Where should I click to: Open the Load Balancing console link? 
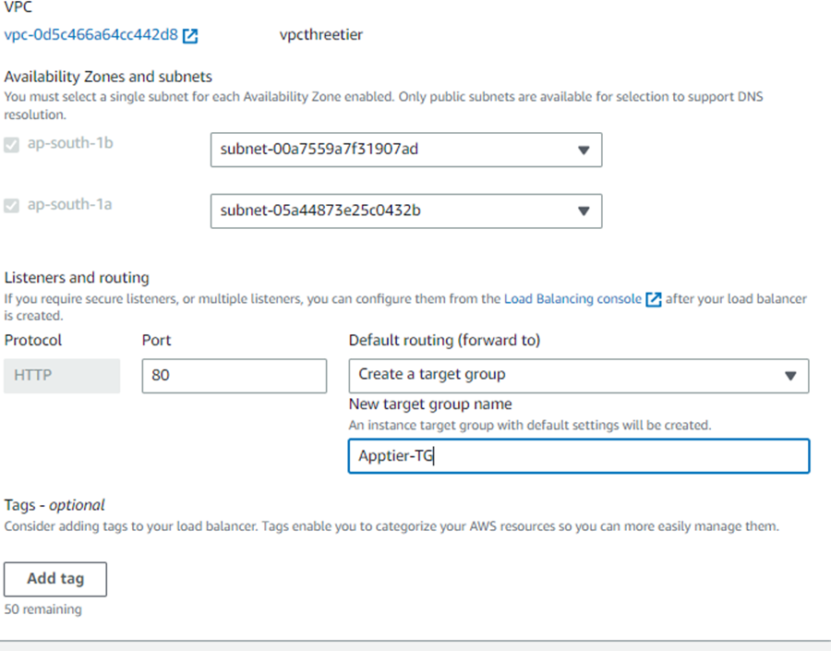(572, 298)
